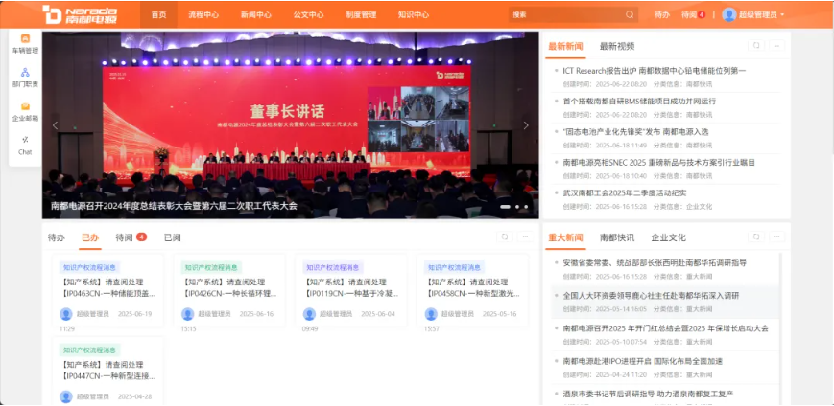The height and width of the screenshot is (406, 834).
Task: Click avatar on the IP0458CN card
Action: [x=431, y=314]
